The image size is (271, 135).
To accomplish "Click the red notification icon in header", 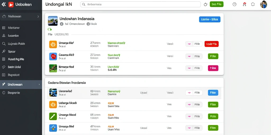I will 244,4.
